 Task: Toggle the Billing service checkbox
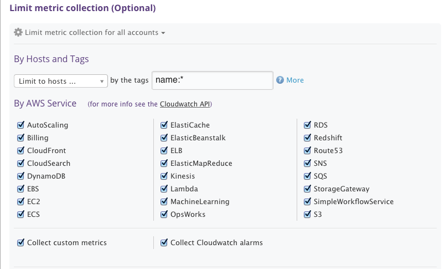coord(20,138)
